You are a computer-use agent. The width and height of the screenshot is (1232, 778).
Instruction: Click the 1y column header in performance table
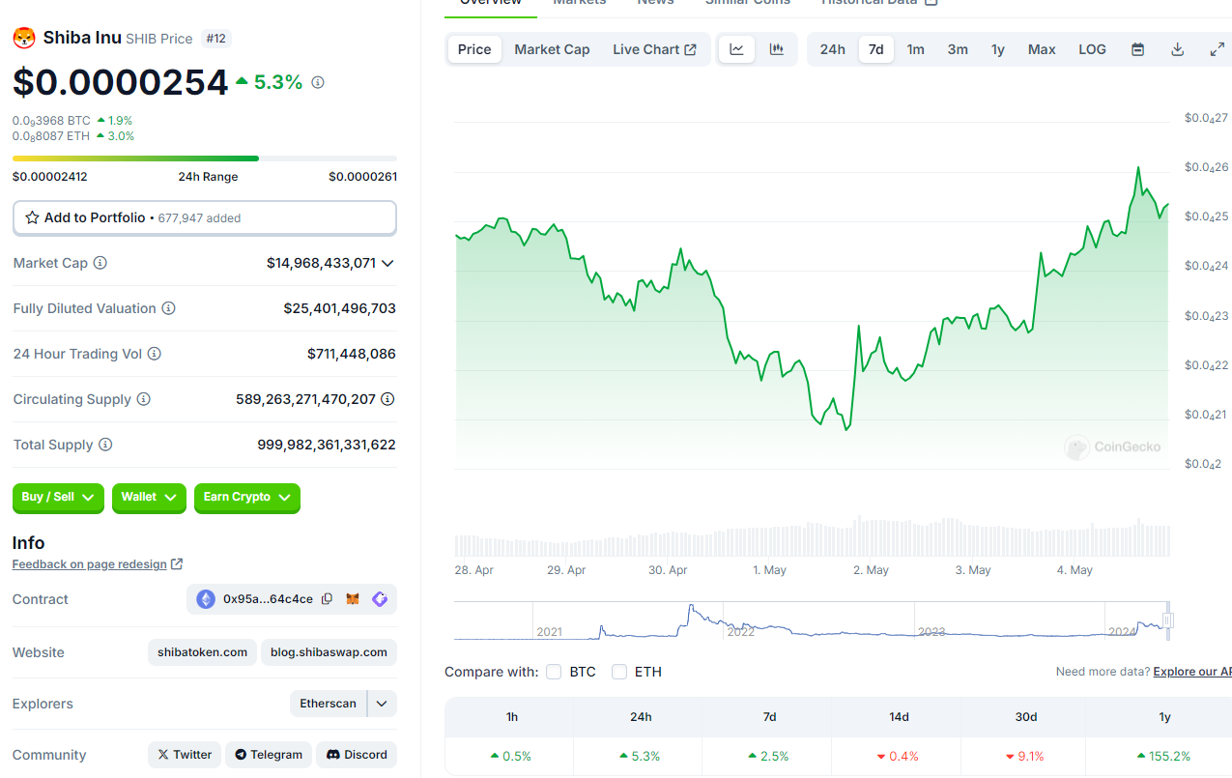(x=1164, y=716)
